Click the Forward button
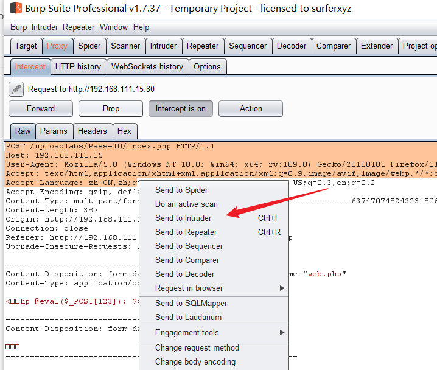 coord(41,109)
